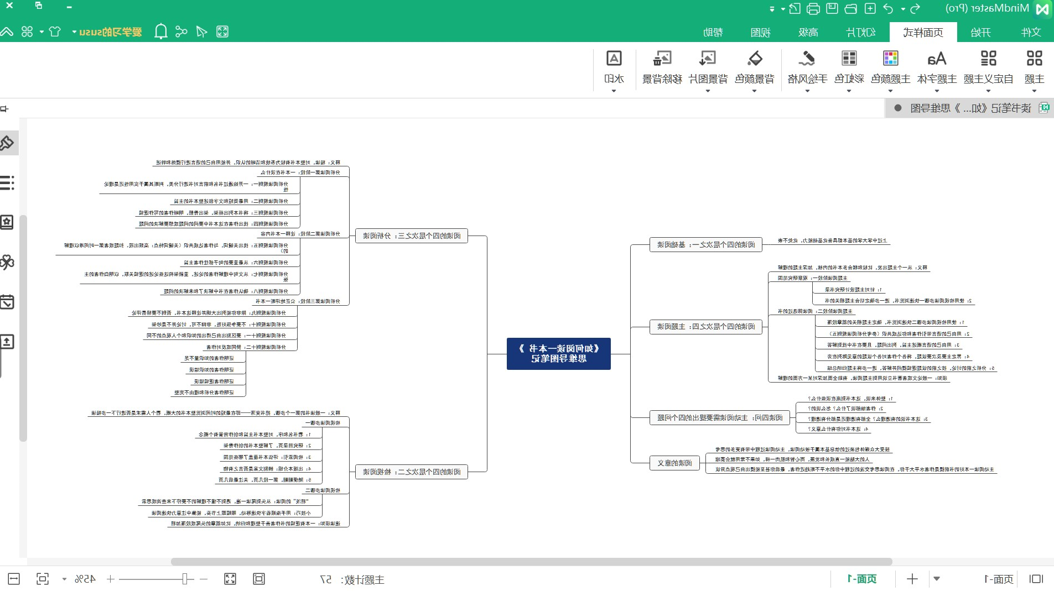Pin the side panel with the pin icon

pos(4,108)
